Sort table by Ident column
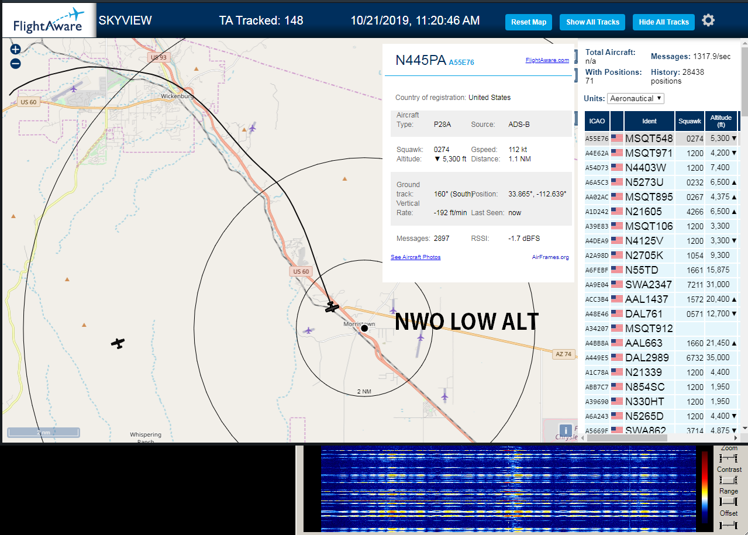The image size is (748, 535). pyautogui.click(x=649, y=121)
